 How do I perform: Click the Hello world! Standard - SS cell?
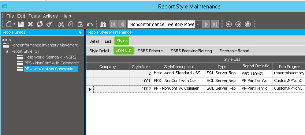178,74
